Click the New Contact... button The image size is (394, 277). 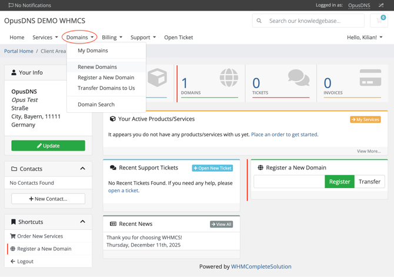click(x=48, y=199)
